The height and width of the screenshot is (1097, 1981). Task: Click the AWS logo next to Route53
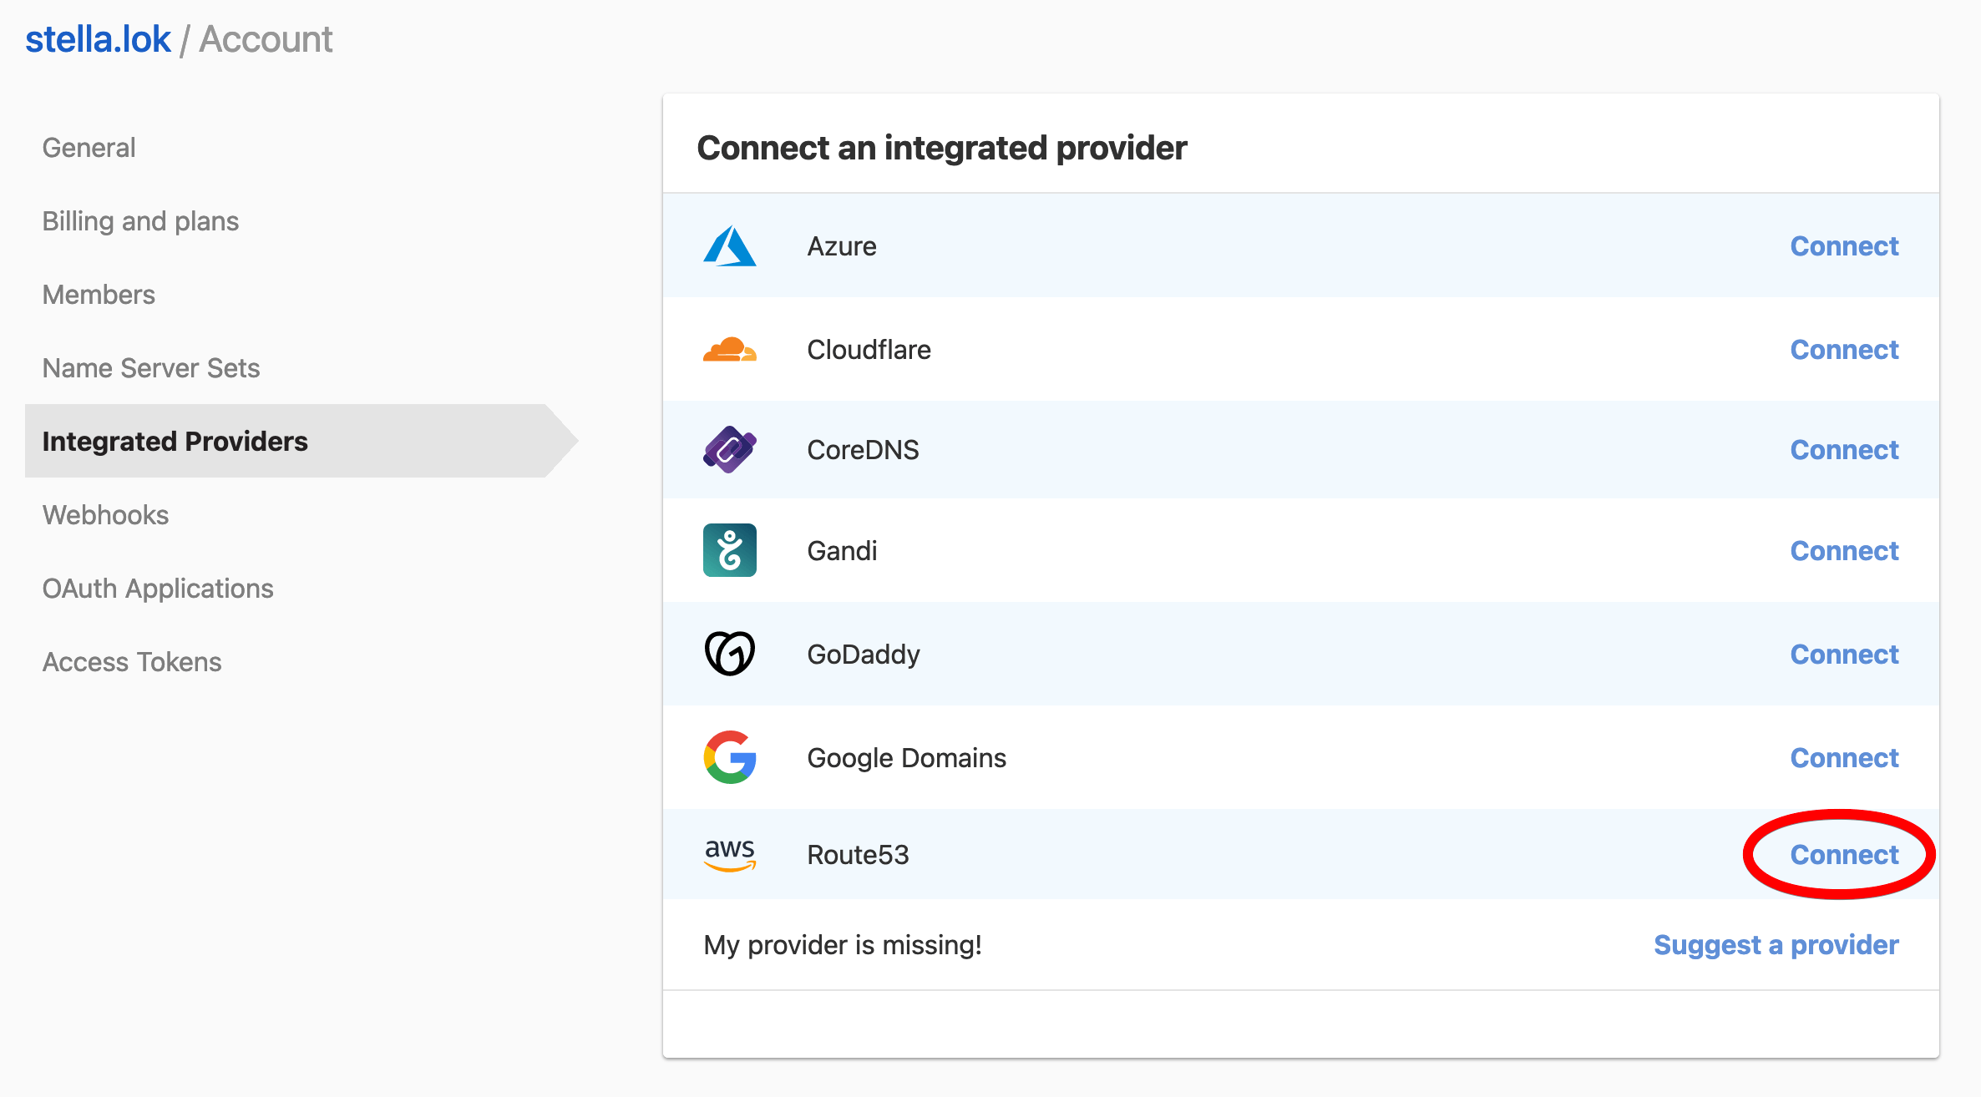click(x=730, y=854)
